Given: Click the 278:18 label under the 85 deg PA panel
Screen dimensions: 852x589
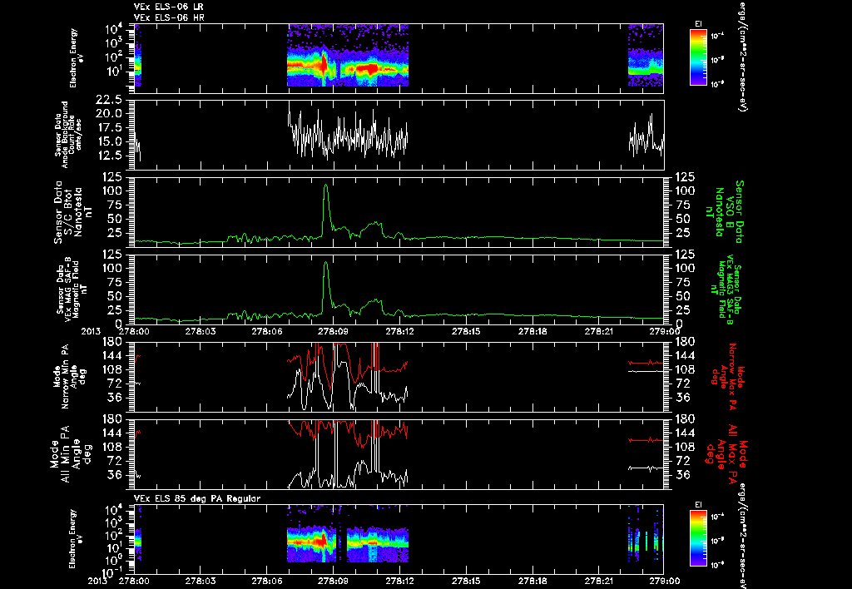Looking at the screenshot, I should pyautogui.click(x=532, y=581).
